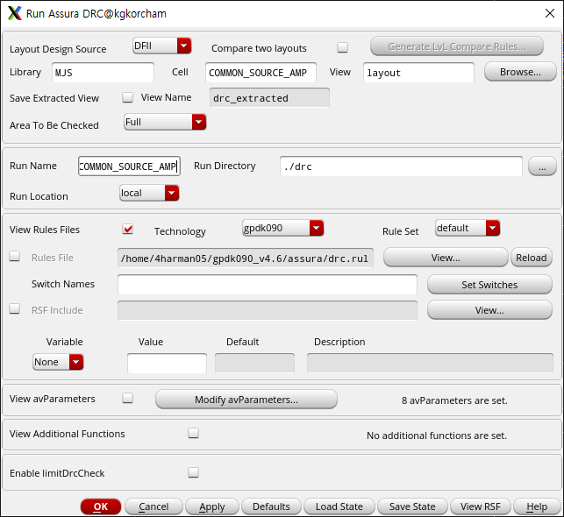Enable the View Additional Functions checkbox
This screenshot has width=564, height=517.
tap(194, 433)
